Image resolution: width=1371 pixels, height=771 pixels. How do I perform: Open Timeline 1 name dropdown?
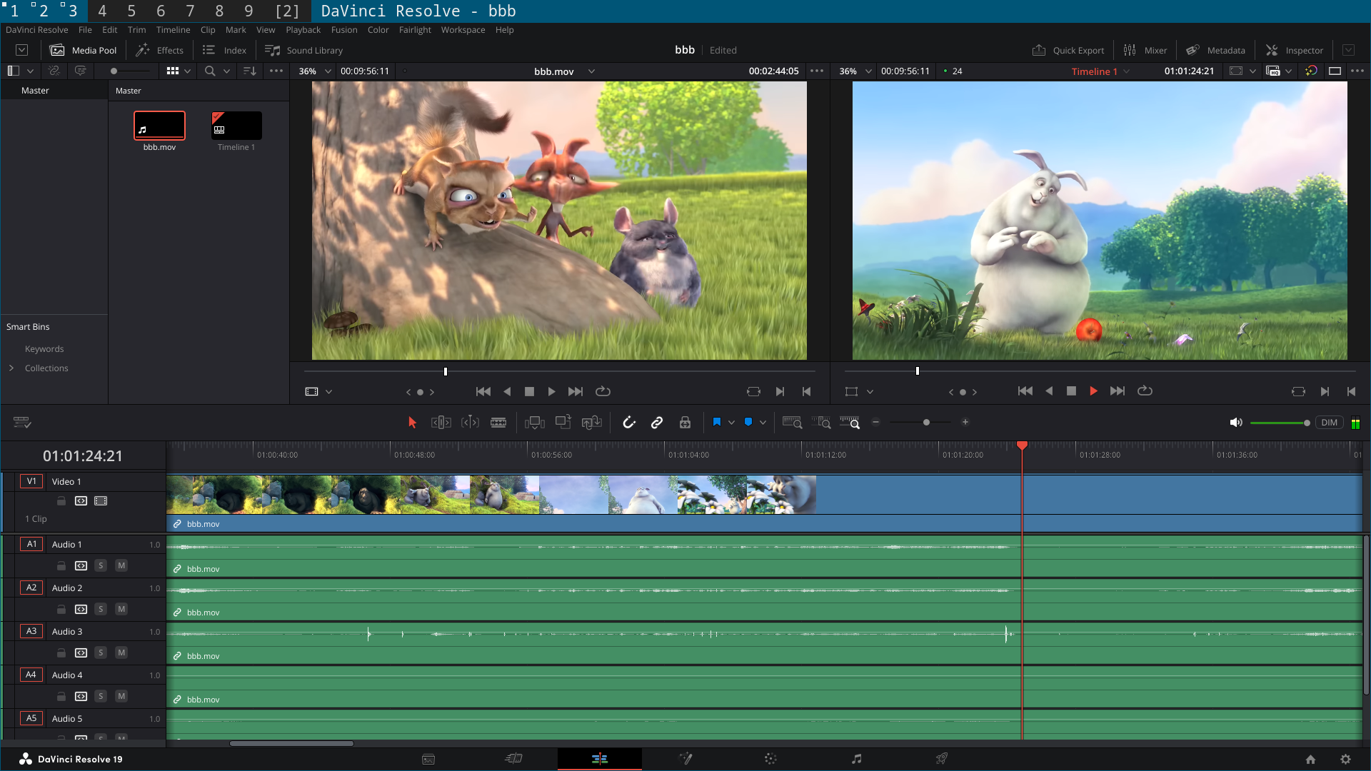pyautogui.click(x=1127, y=71)
